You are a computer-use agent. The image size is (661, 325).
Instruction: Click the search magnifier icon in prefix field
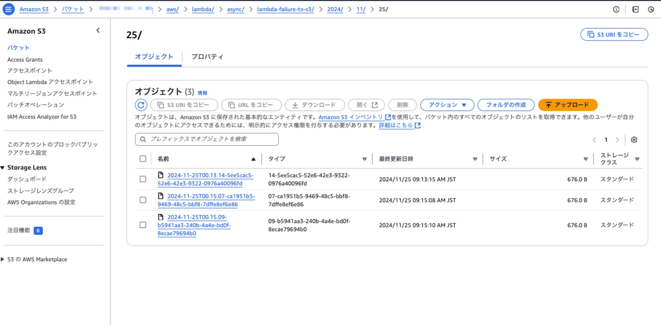143,139
